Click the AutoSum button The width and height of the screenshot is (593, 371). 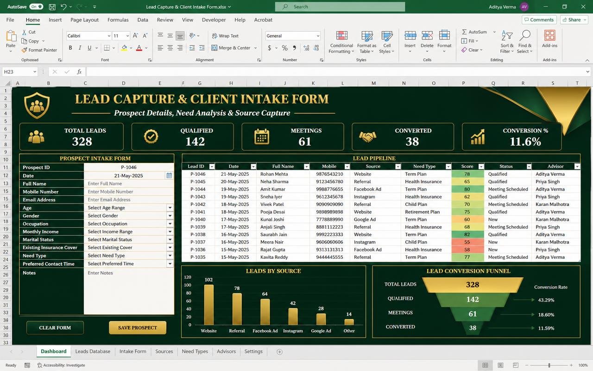[474, 32]
